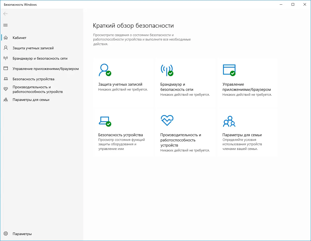Click the heading Краткий обзор безопасности
Viewport: 311px width, 241px height.
tap(133, 26)
